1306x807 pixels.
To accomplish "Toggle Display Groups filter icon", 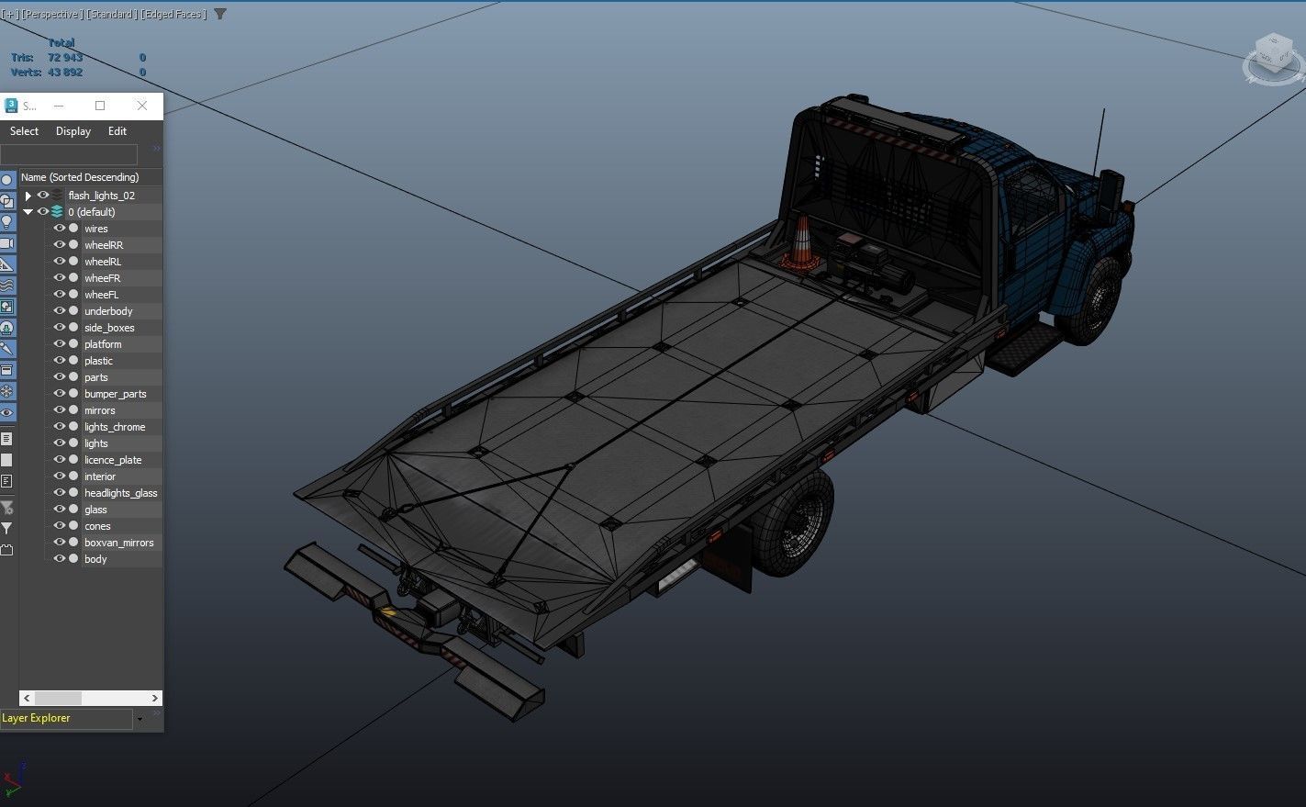I will (7, 307).
